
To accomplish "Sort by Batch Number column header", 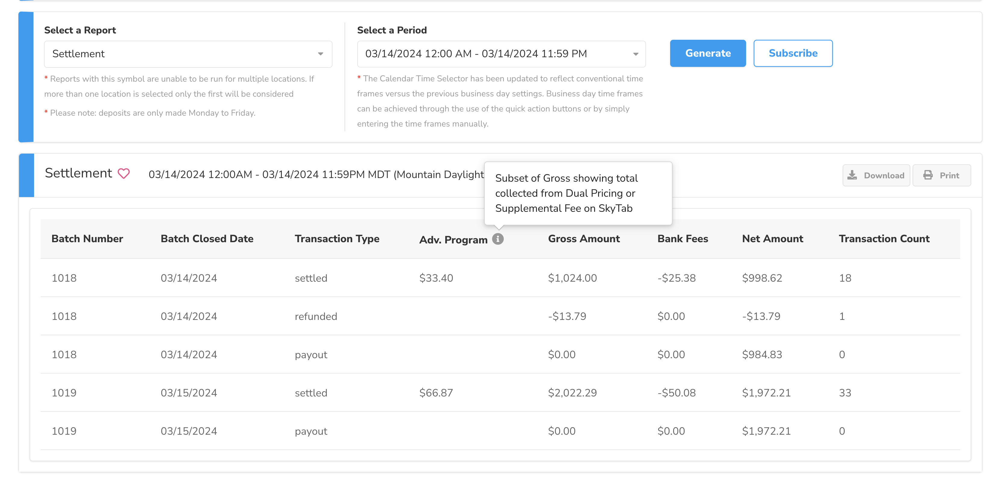I will click(87, 239).
